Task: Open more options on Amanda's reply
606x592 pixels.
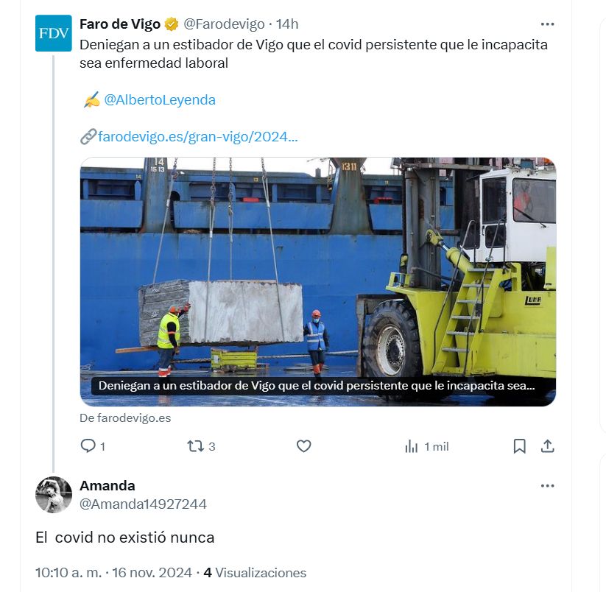Action: 547,486
